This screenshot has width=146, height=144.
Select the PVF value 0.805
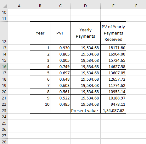[60, 60]
